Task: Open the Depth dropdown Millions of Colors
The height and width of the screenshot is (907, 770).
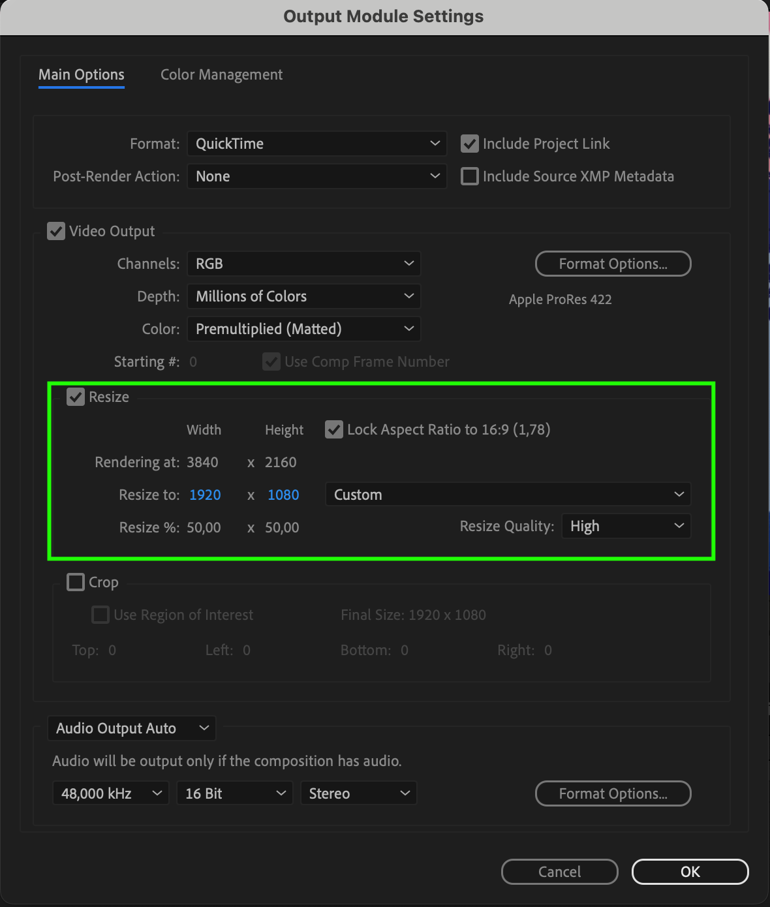Action: click(x=303, y=296)
